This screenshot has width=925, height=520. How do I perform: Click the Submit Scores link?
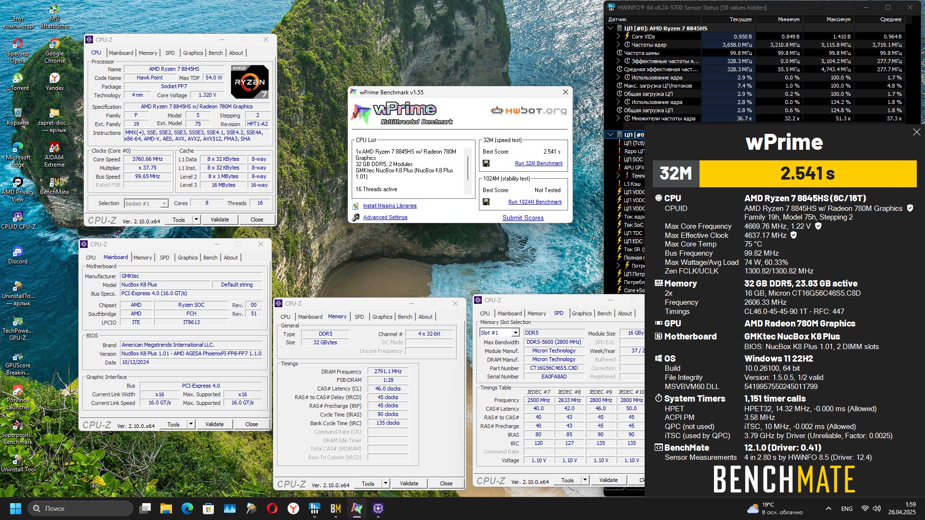pyautogui.click(x=523, y=218)
